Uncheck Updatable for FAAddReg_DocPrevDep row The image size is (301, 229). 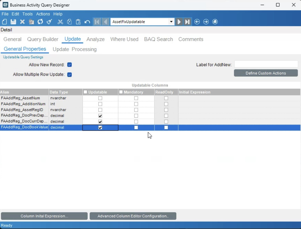click(x=100, y=116)
